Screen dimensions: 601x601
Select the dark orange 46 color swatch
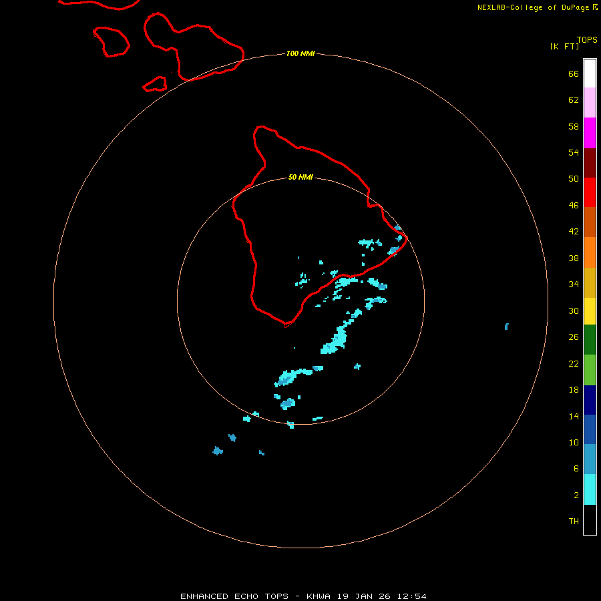pos(590,222)
